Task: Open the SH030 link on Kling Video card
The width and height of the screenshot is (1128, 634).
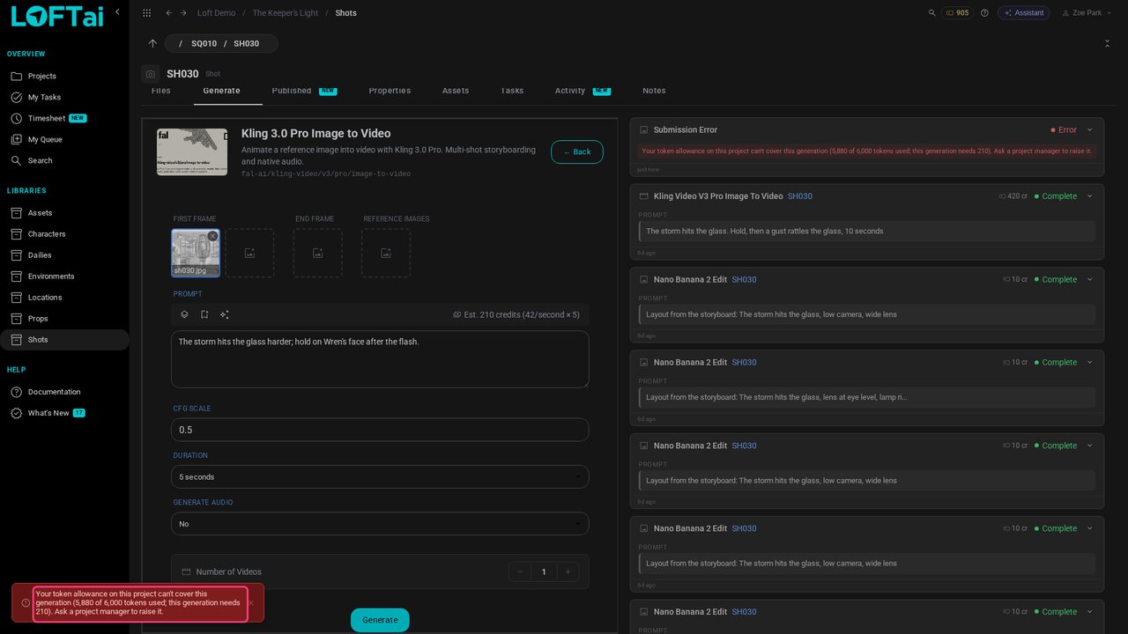Action: (x=800, y=196)
